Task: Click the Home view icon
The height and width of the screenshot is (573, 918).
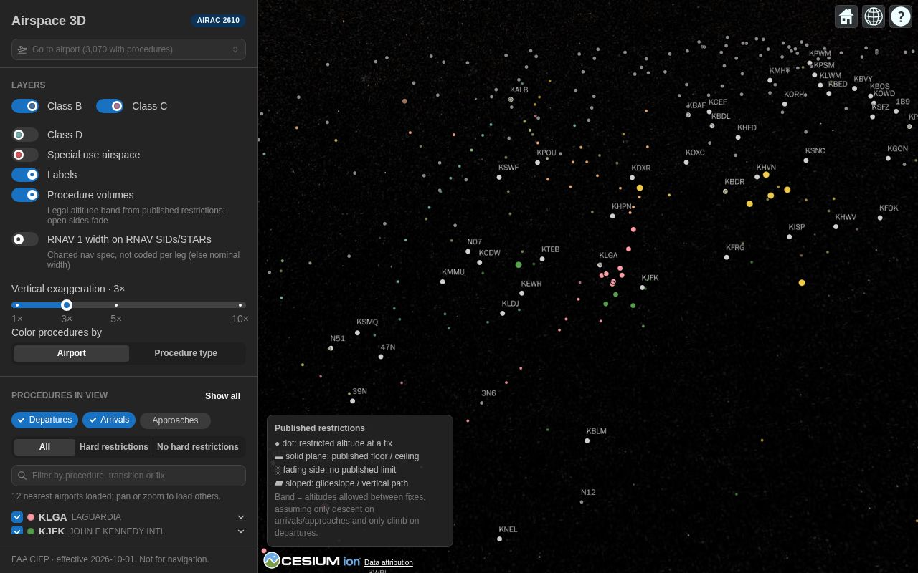Action: coord(846,16)
